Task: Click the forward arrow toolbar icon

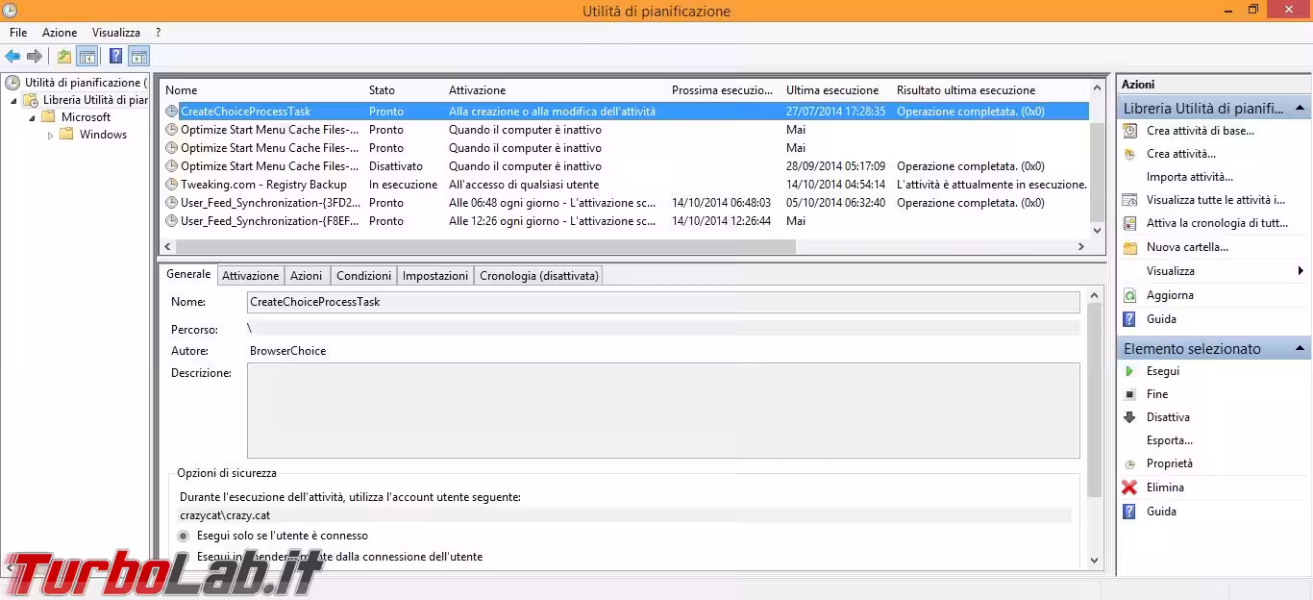Action: point(35,57)
